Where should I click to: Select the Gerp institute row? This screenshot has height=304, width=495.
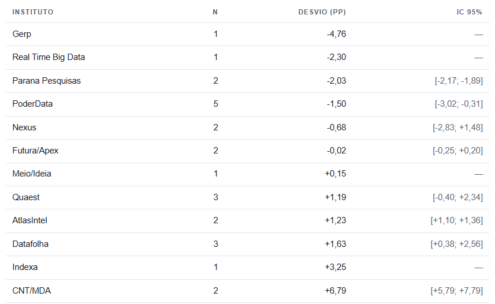[247, 35]
